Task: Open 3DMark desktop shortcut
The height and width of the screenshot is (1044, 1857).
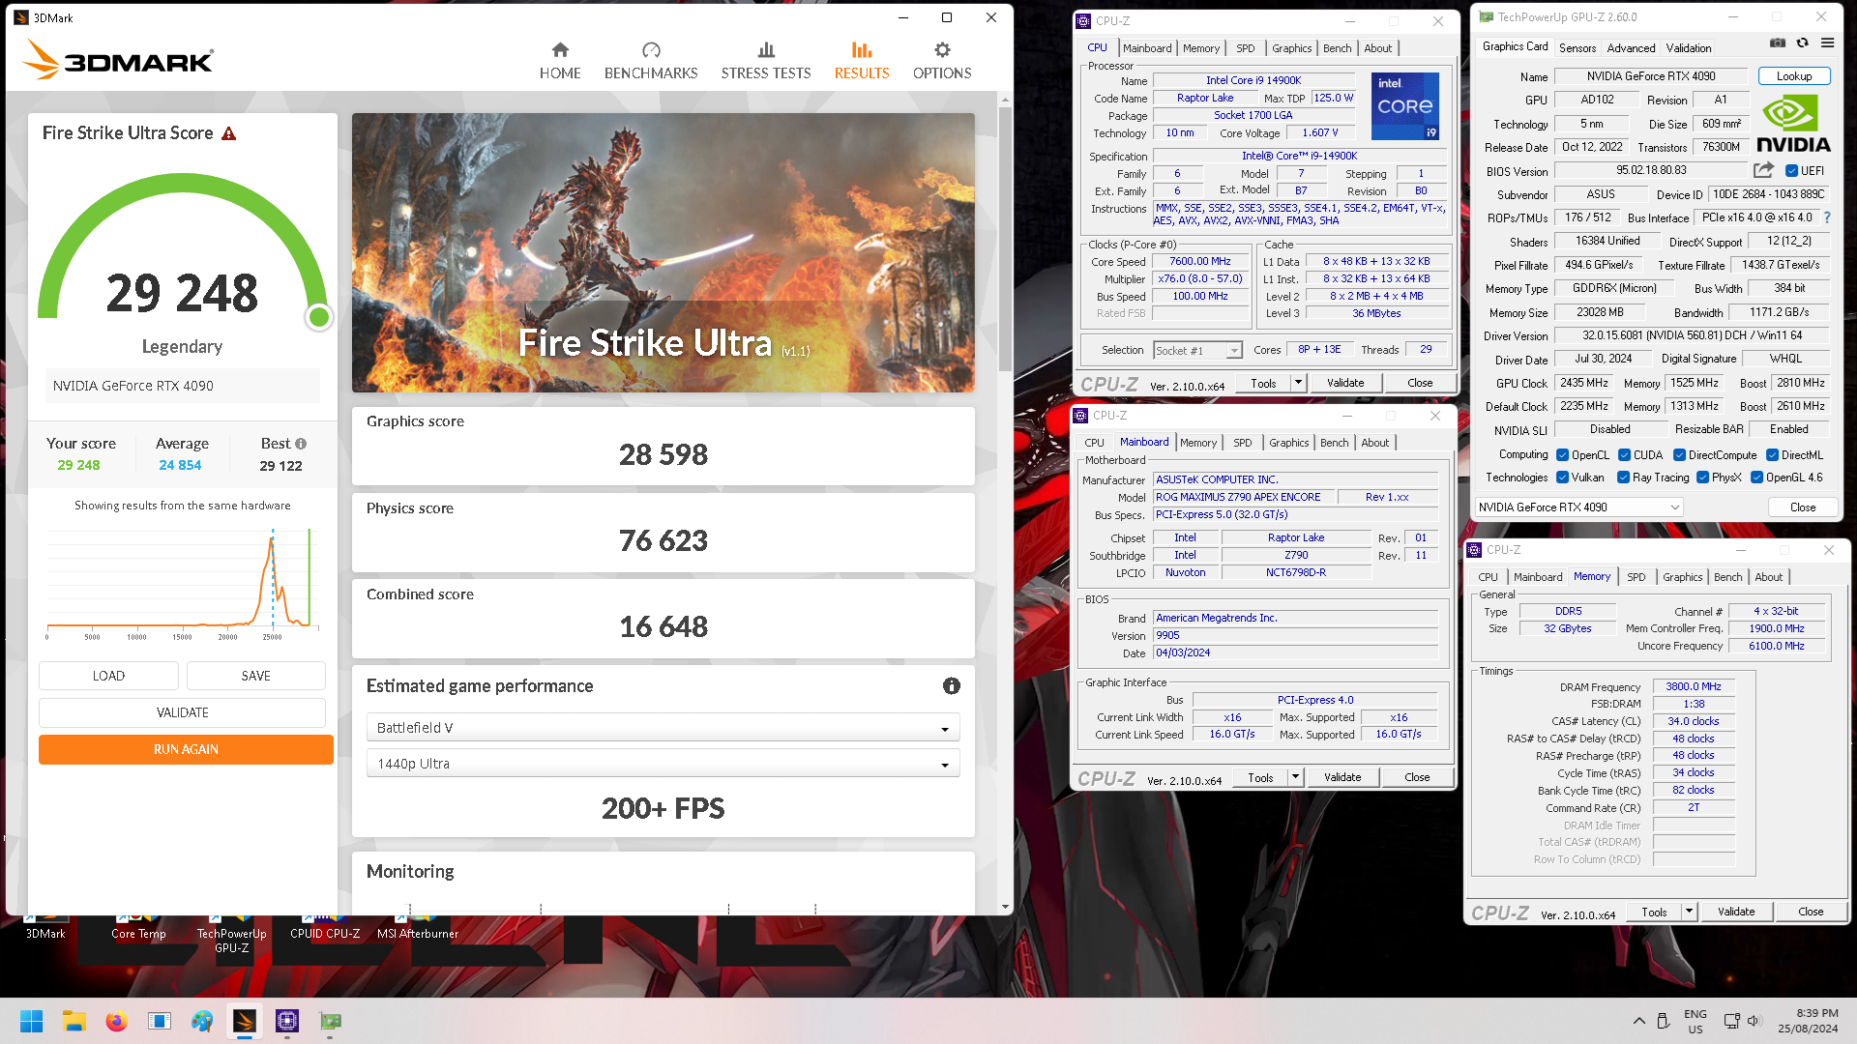Action: point(45,928)
